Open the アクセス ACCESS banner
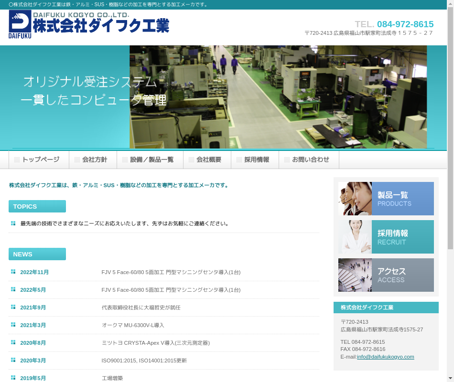 (x=386, y=275)
